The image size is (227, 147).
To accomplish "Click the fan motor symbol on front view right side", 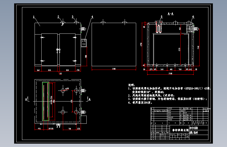I will [x=83, y=29].
